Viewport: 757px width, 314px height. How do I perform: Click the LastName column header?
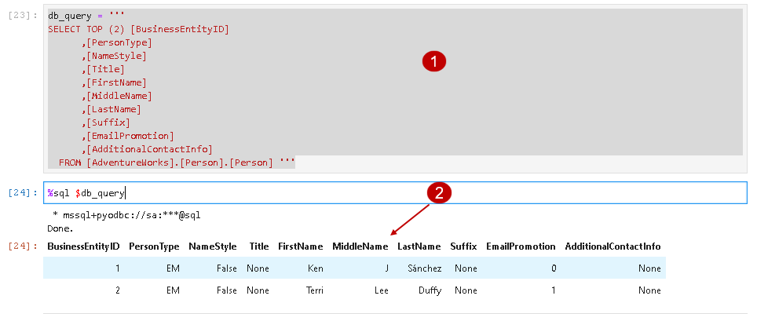point(419,246)
